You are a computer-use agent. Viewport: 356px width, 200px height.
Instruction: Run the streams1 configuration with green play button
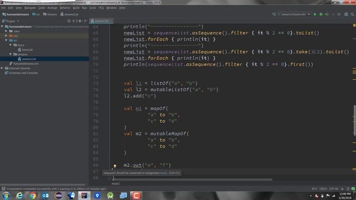pos(315,14)
